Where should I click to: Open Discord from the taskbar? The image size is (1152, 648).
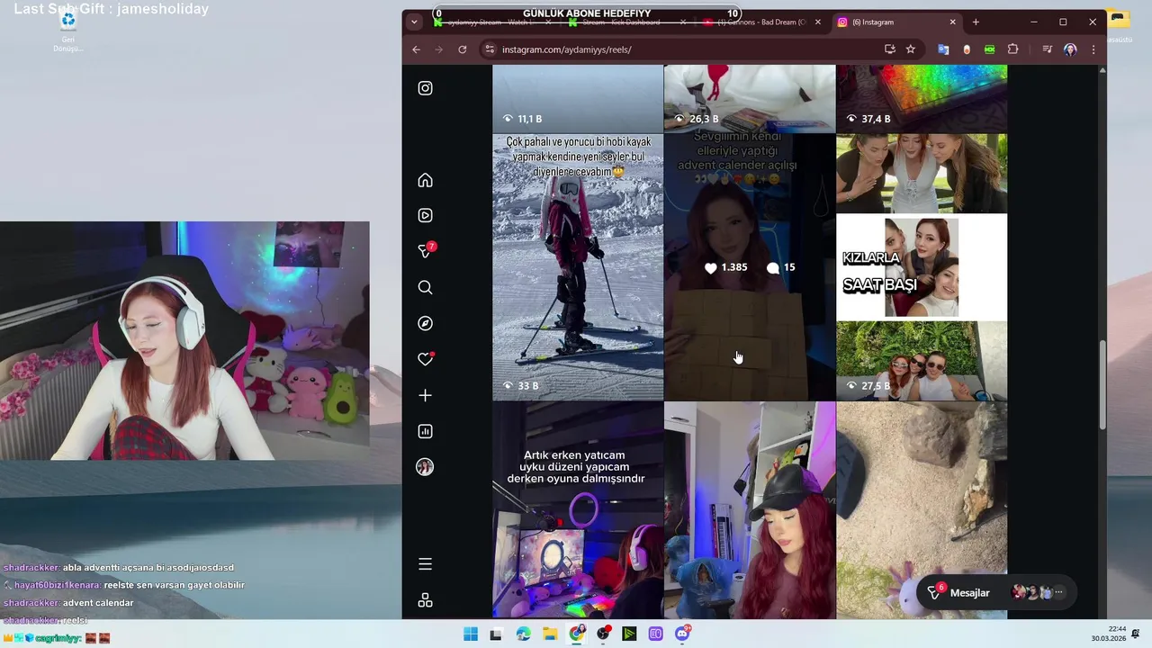(x=683, y=634)
